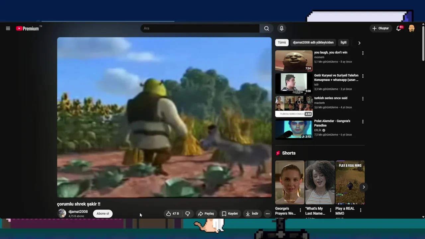This screenshot has width=425, height=239.
Task: Save video using Kaydet
Action: click(x=230, y=214)
